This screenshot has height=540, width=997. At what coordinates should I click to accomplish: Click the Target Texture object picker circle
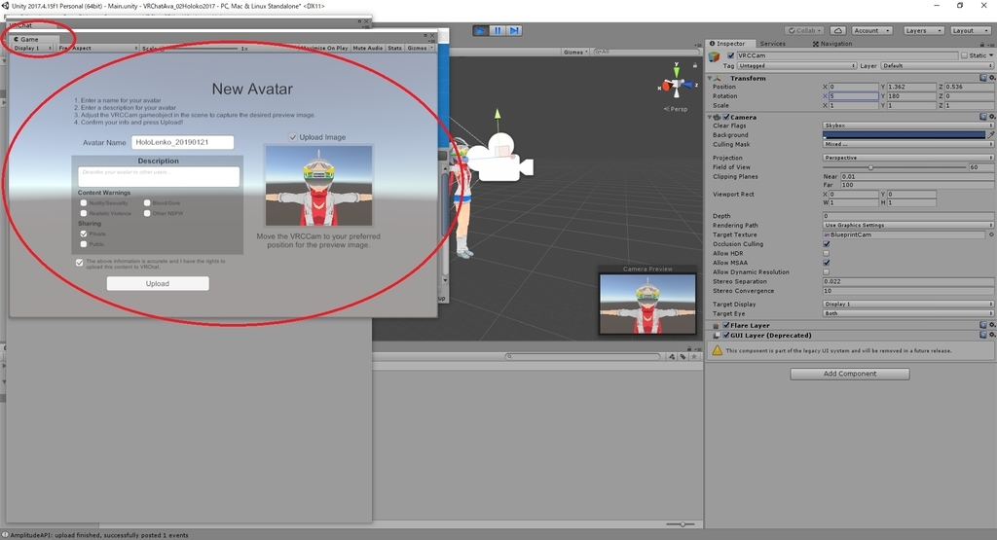point(990,235)
